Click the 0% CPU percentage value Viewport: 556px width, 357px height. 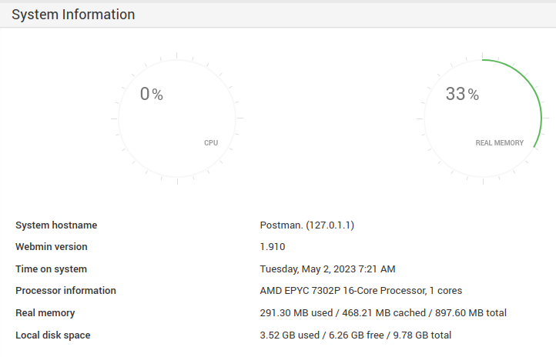(x=151, y=95)
